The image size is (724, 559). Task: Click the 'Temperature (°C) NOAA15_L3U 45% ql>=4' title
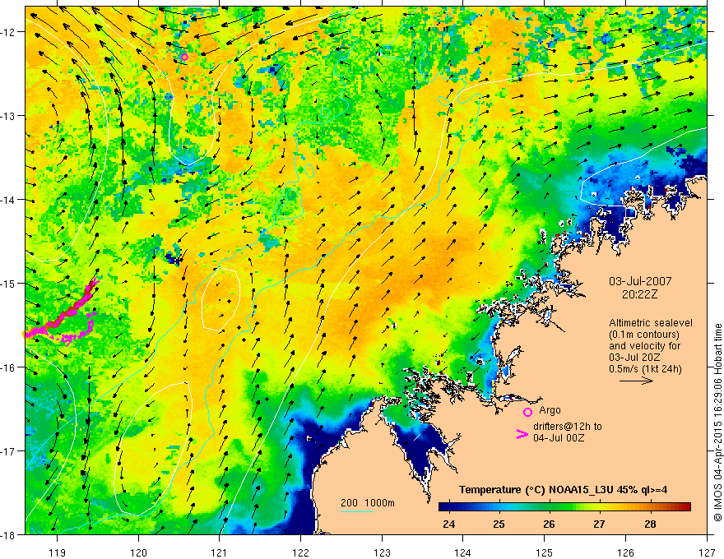(563, 490)
